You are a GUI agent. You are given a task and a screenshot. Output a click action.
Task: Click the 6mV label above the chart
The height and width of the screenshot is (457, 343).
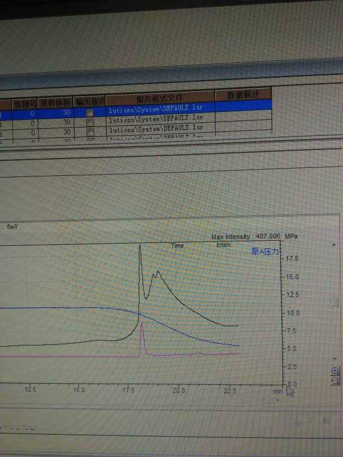pos(12,226)
